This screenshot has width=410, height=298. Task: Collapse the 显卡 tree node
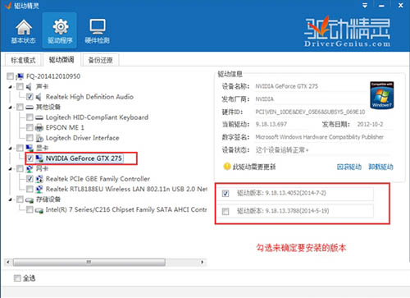11,149
